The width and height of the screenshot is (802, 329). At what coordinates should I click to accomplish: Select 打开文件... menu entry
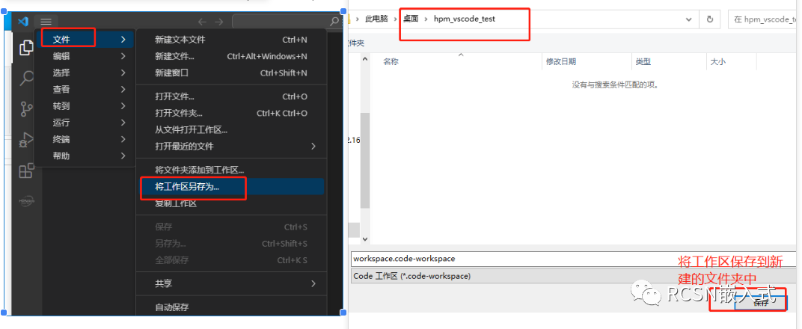pyautogui.click(x=230, y=96)
